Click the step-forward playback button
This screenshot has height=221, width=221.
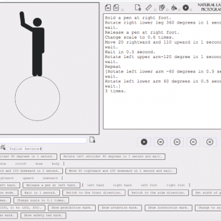(193, 142)
